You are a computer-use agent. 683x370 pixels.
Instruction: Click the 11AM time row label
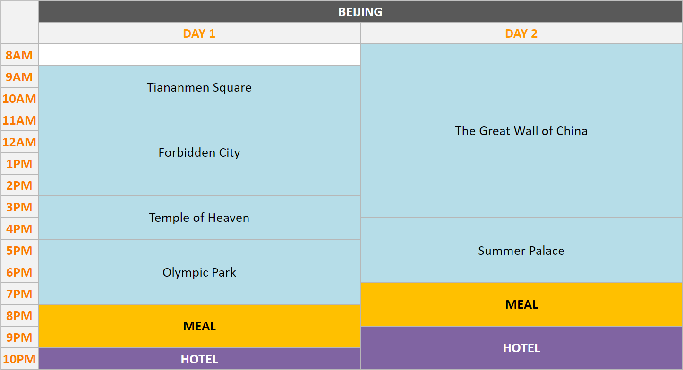pos(19,120)
